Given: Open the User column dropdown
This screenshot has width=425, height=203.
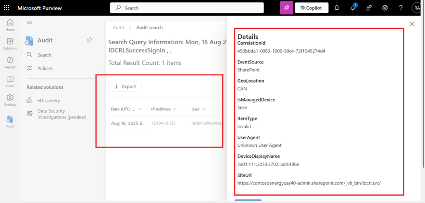Looking at the screenshot, I should coord(204,109).
